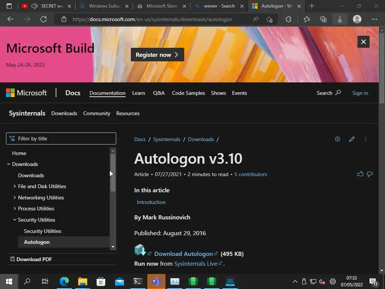Viewport: 385px width, 289px height.
Task: Open File Explorer from taskbar
Action: point(83,281)
